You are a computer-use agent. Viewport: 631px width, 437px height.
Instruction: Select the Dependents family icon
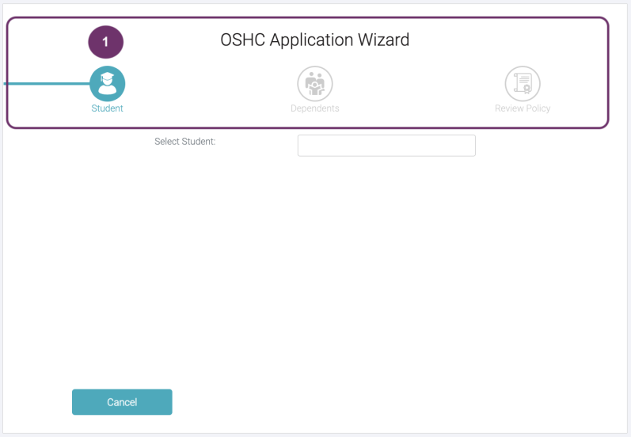314,83
